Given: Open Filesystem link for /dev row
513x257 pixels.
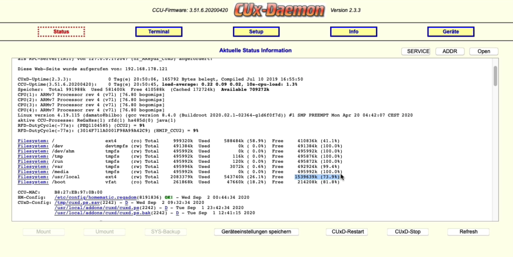Looking at the screenshot, I should (x=33, y=146).
